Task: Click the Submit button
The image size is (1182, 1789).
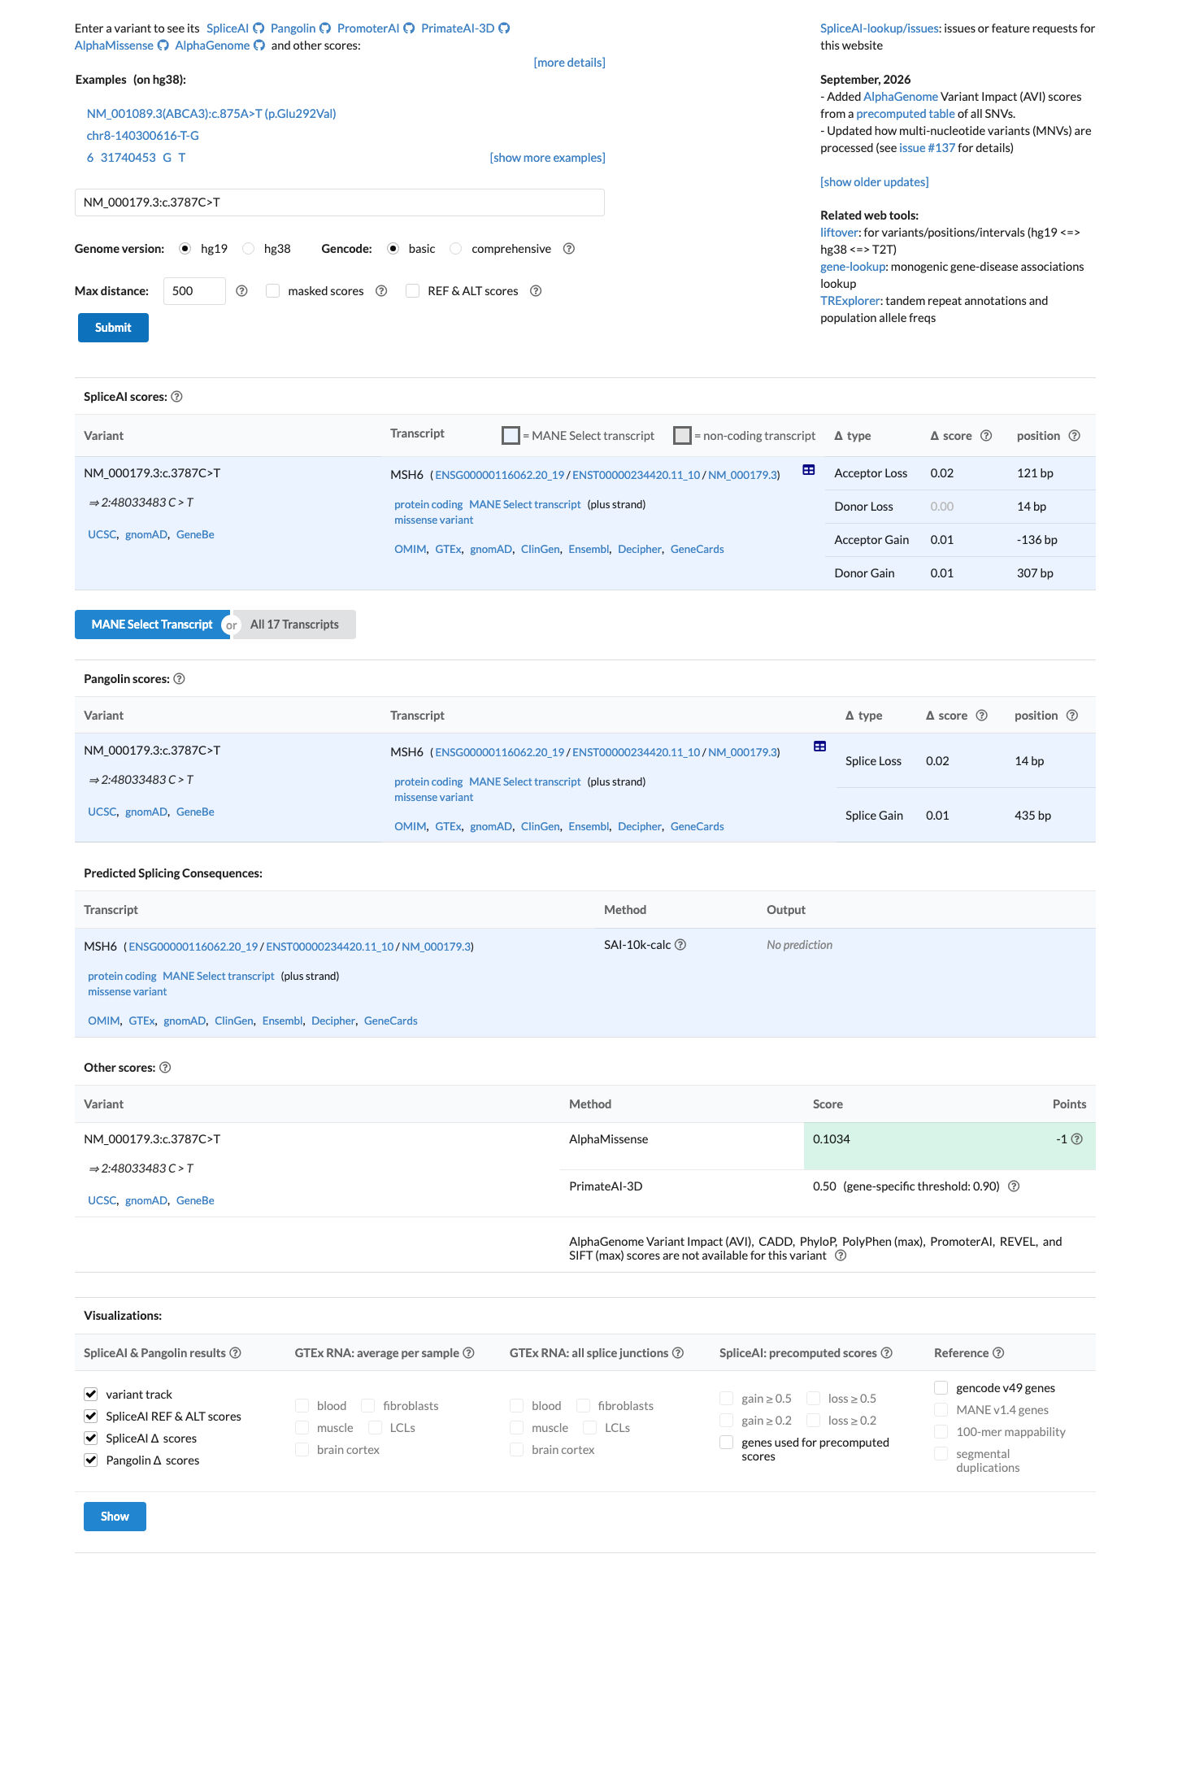Action: pyautogui.click(x=113, y=328)
